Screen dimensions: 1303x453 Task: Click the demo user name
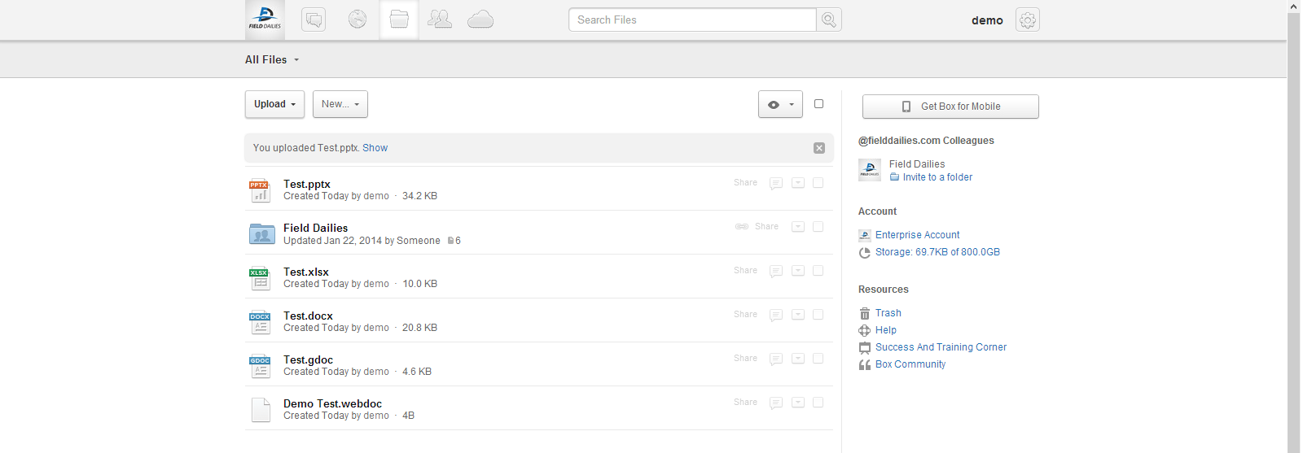click(x=987, y=20)
